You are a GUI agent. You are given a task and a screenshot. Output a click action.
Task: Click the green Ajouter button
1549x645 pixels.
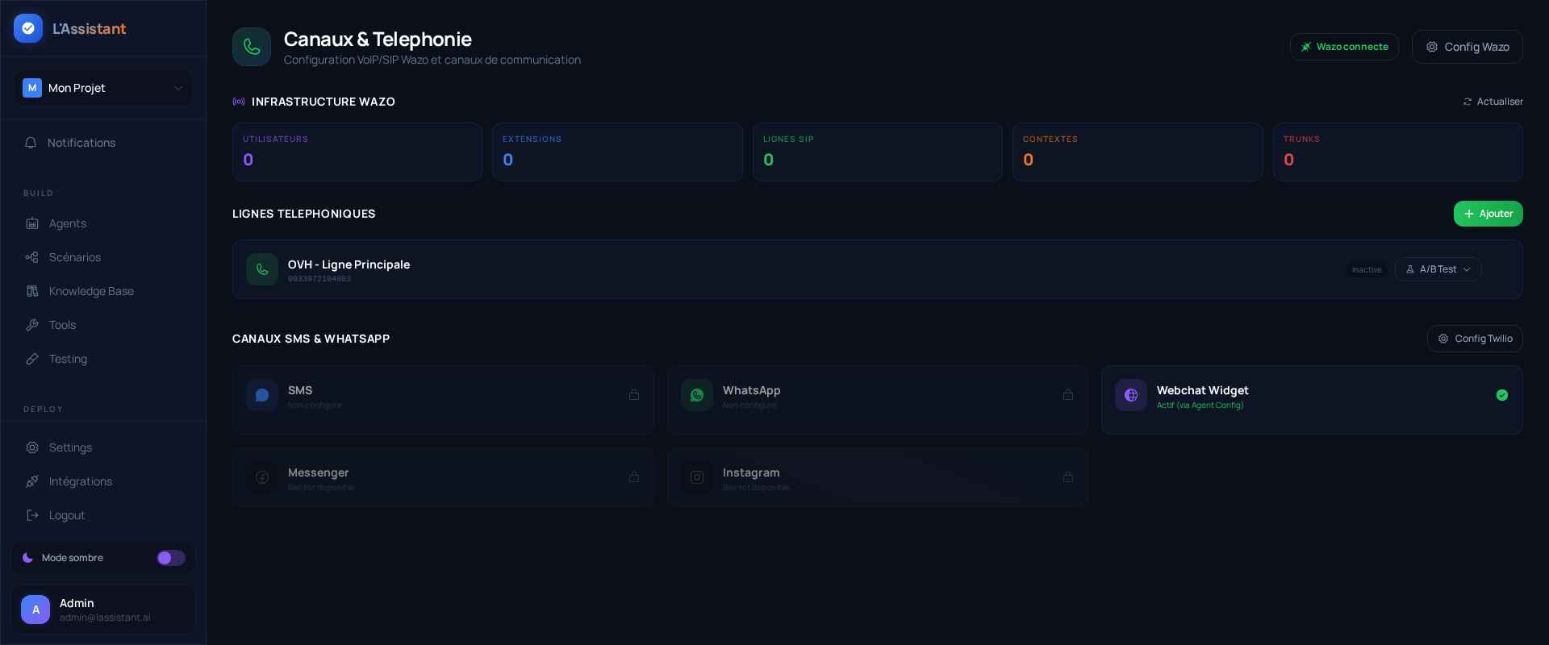click(1488, 214)
